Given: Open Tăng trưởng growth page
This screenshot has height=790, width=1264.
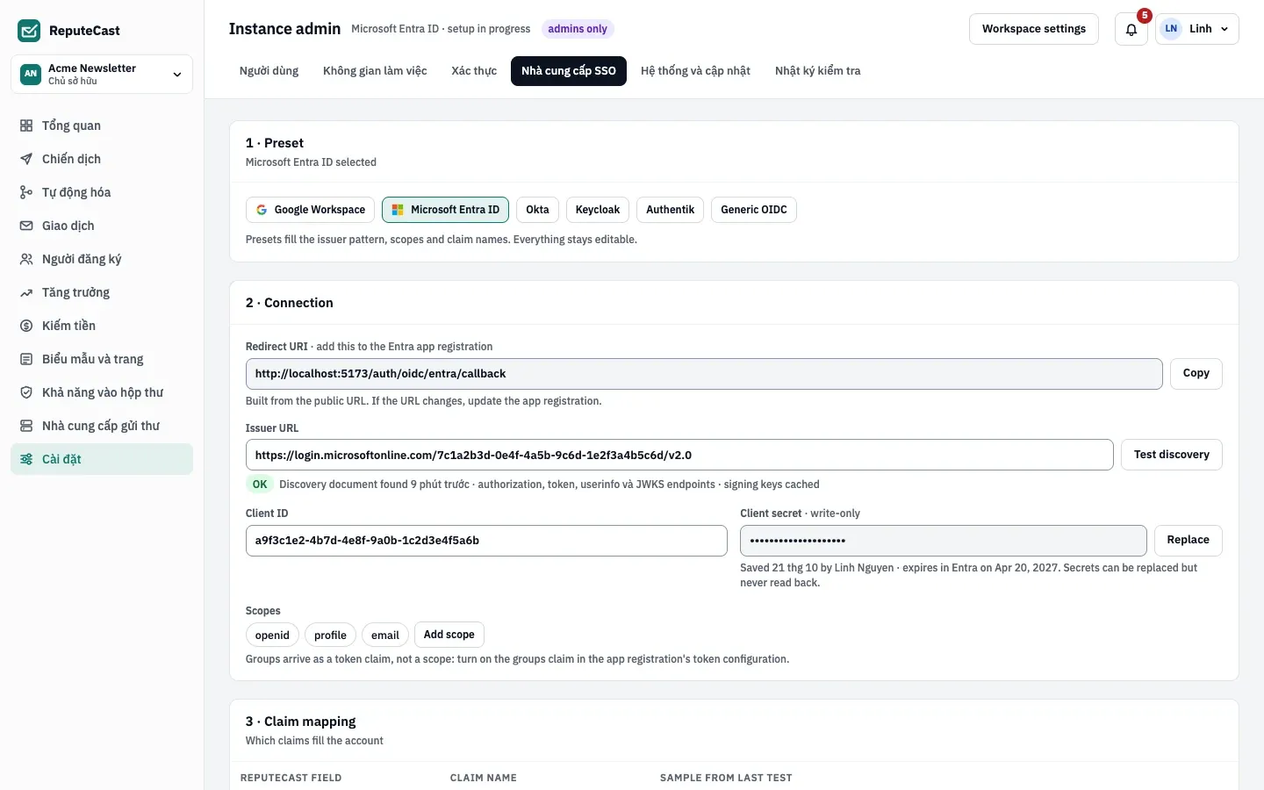Looking at the screenshot, I should click(102, 292).
